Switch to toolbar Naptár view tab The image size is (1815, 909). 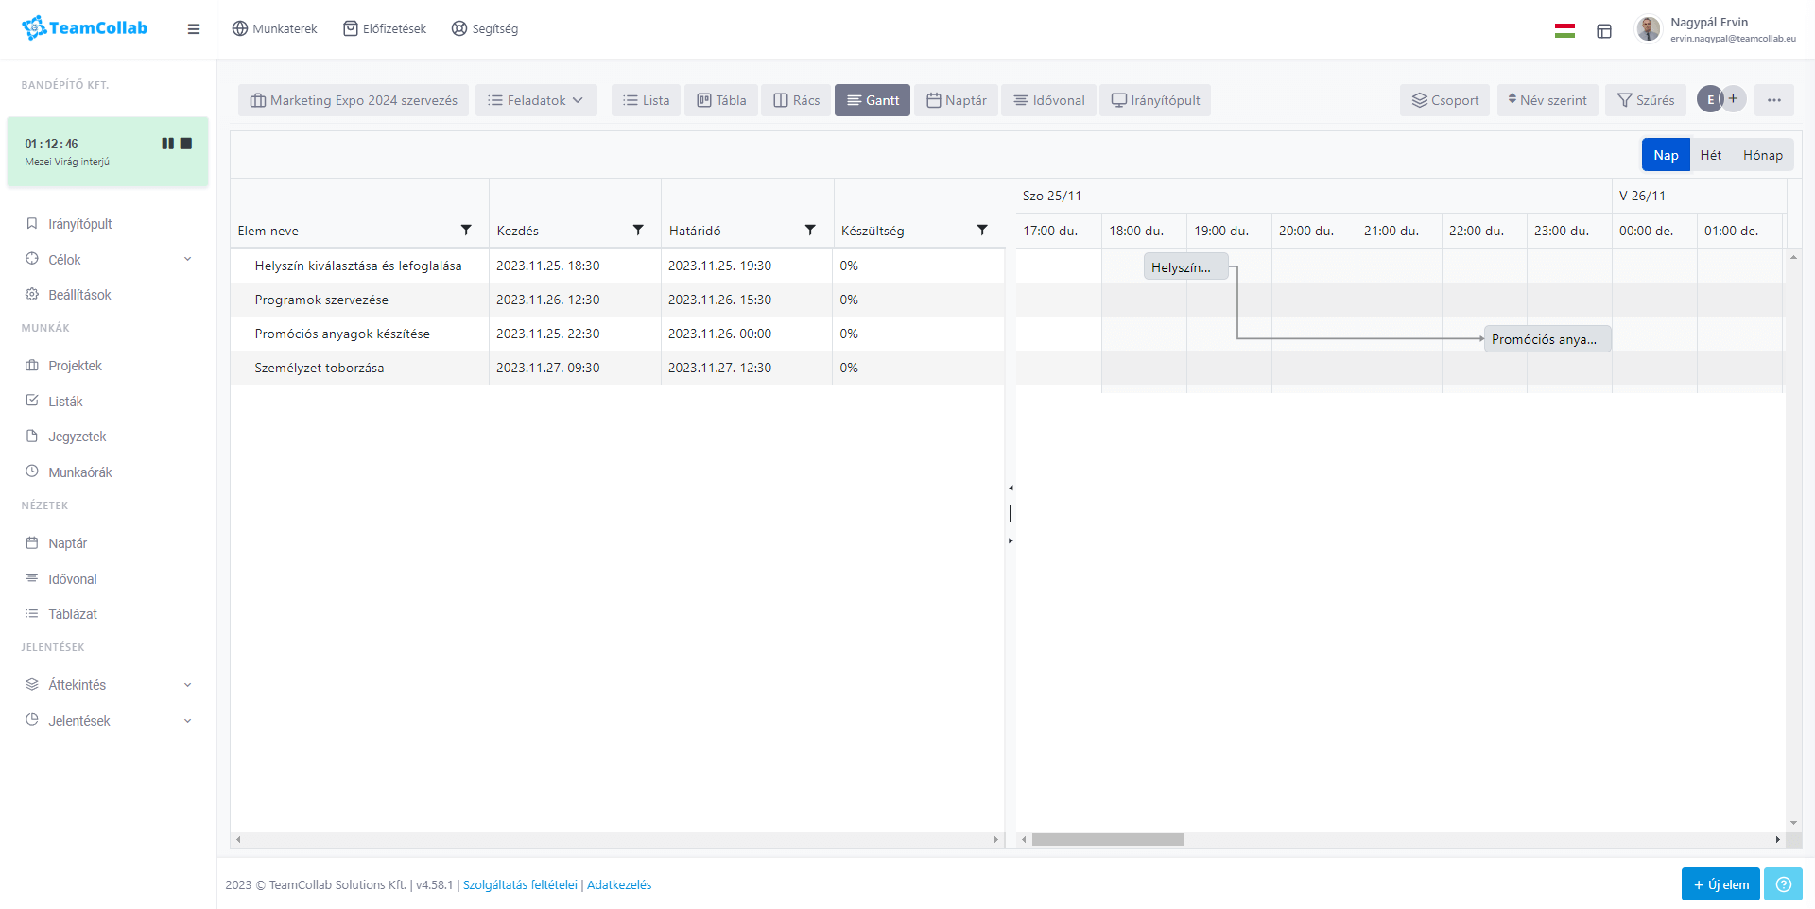tap(956, 100)
